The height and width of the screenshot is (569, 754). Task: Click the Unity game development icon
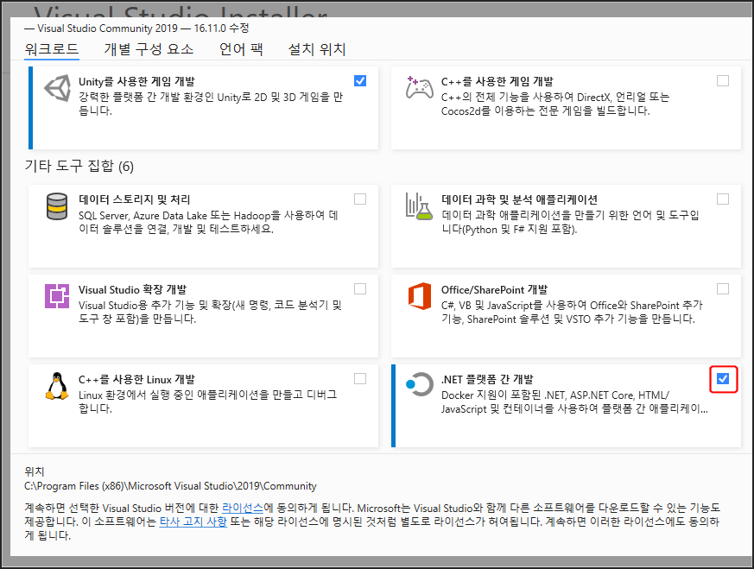(57, 88)
